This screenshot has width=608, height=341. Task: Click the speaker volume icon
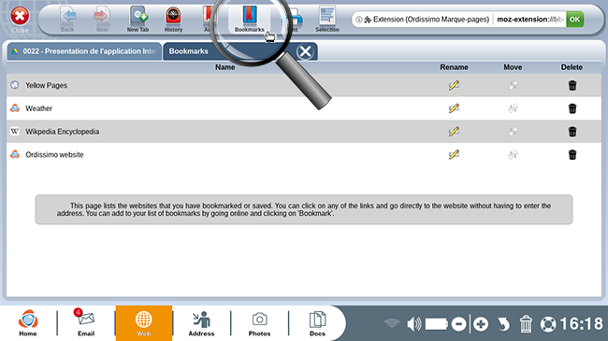coord(414,323)
